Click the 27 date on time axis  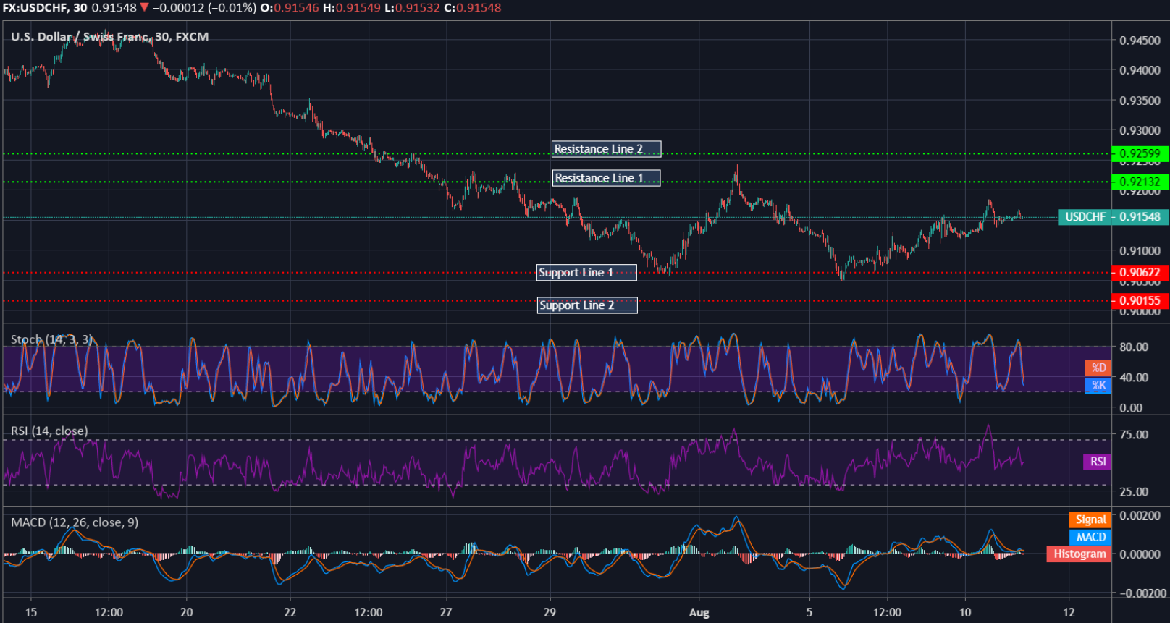446,612
